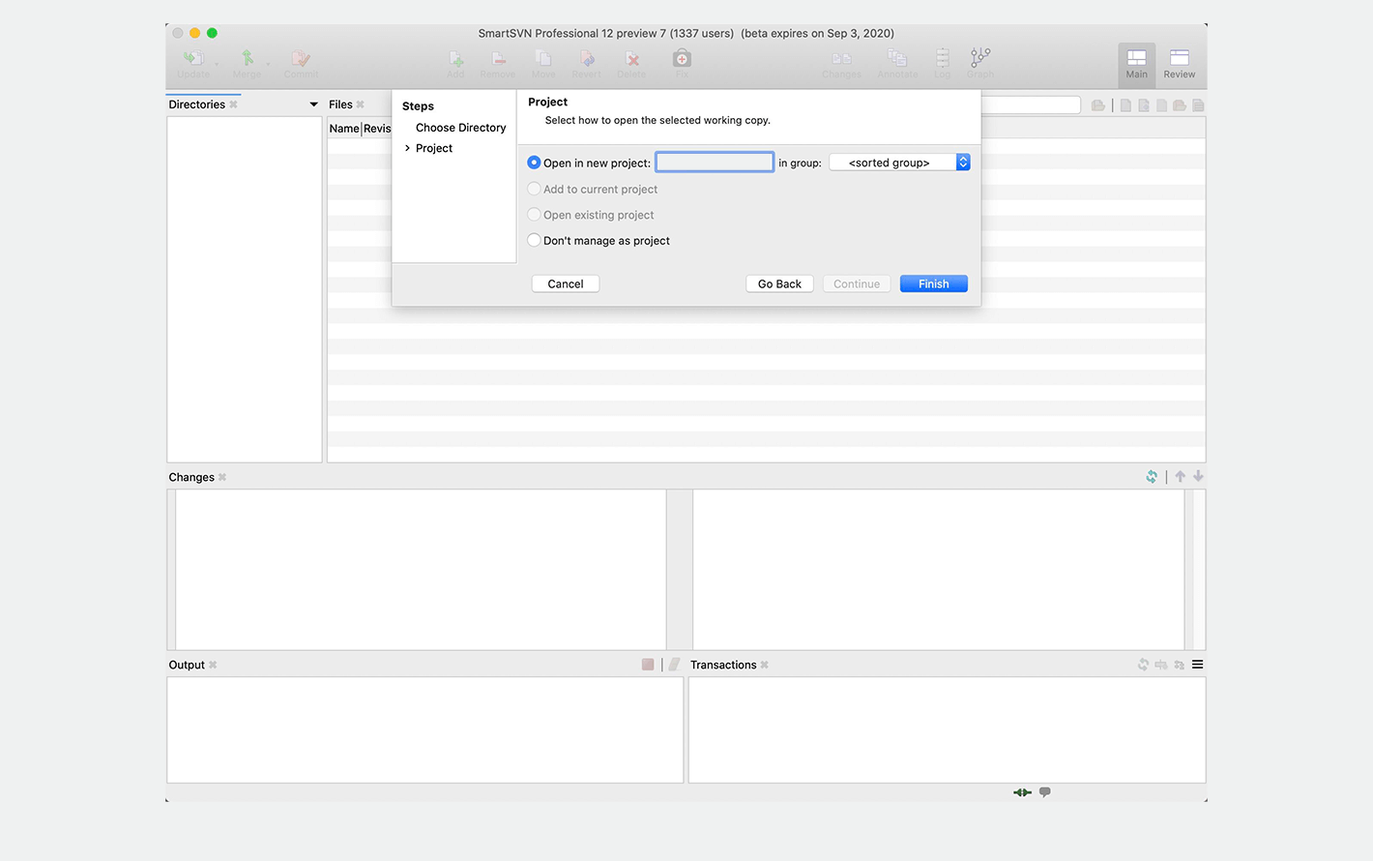Click the Fix toolbar icon
The image size is (1373, 861).
[682, 59]
